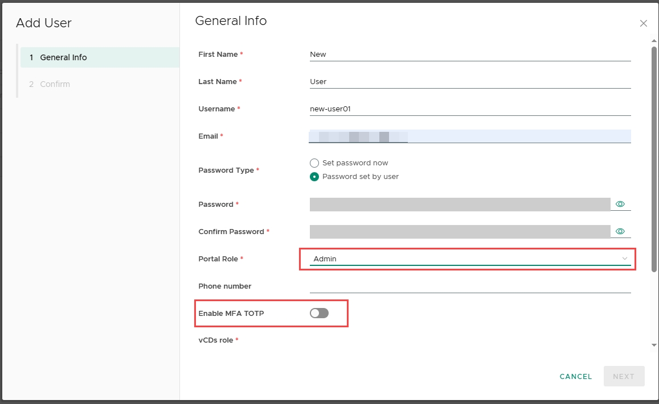Image resolution: width=659 pixels, height=404 pixels.
Task: Show password using the Password eye icon
Action: (620, 204)
